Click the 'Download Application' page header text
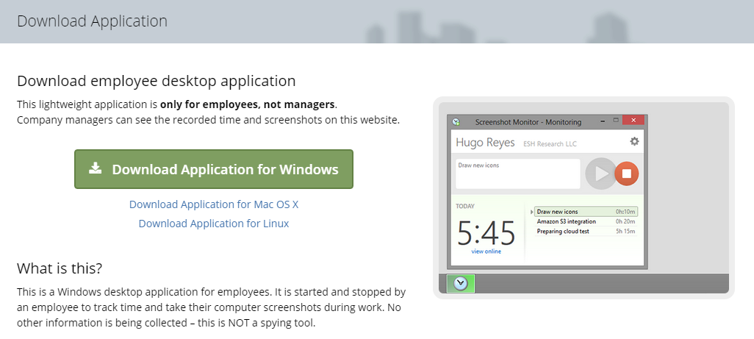 tap(93, 21)
